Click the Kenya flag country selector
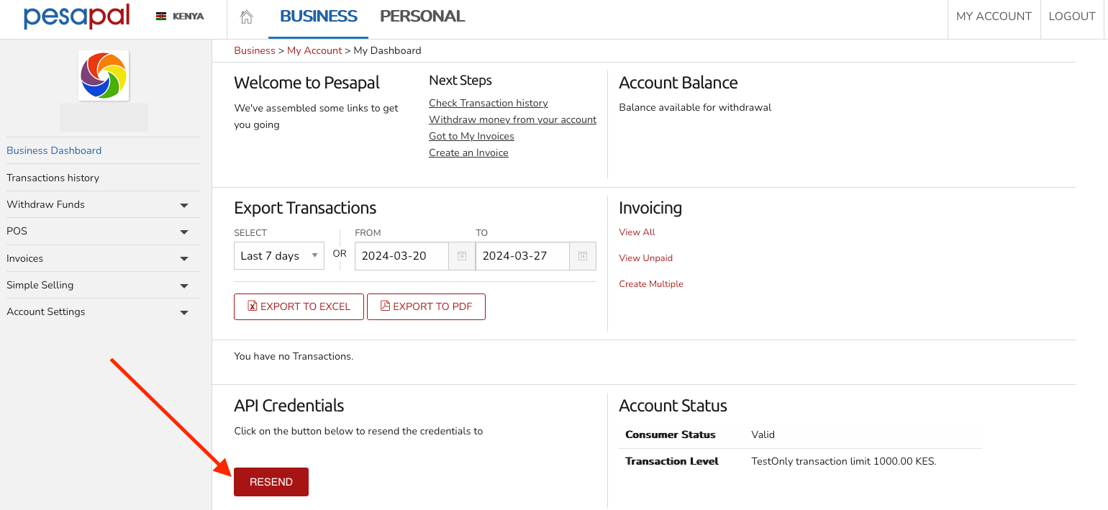 (x=180, y=16)
